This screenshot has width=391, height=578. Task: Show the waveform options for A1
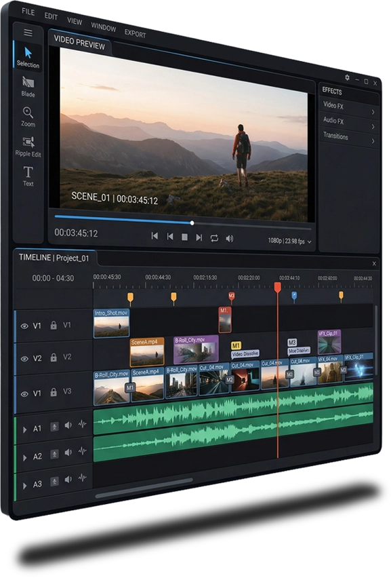[x=83, y=424]
